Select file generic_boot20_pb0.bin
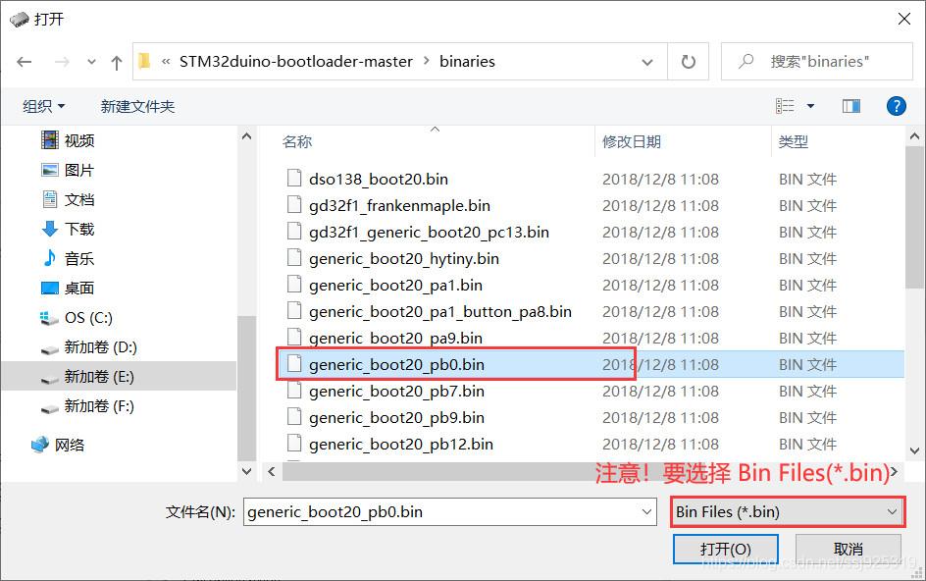The height and width of the screenshot is (581, 926). tap(397, 365)
